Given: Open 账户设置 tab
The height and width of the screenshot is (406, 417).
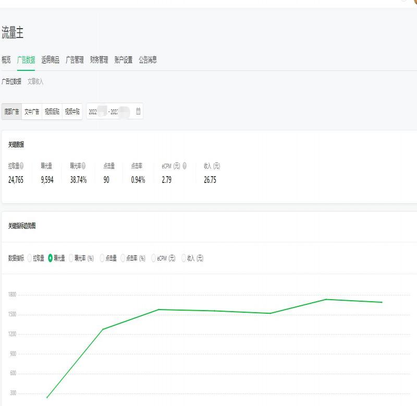Looking at the screenshot, I should pos(124,60).
